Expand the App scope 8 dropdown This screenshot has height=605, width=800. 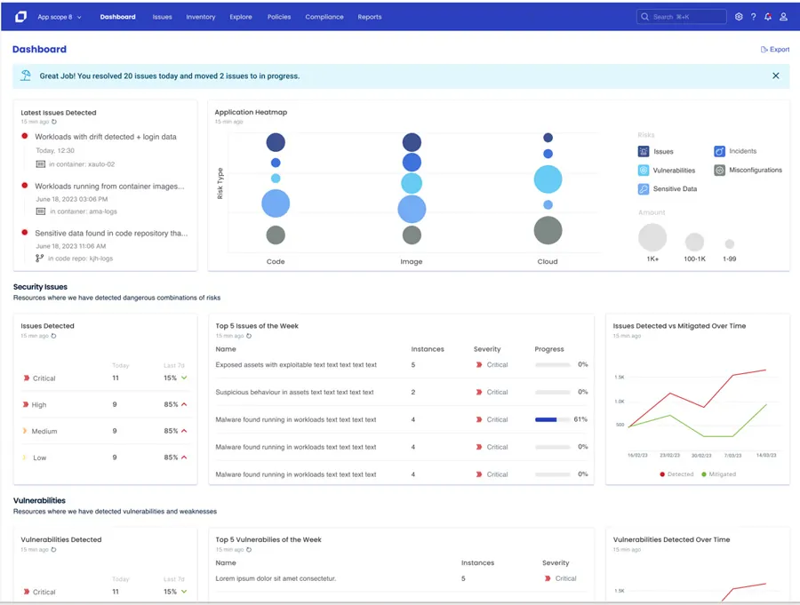[x=60, y=17]
